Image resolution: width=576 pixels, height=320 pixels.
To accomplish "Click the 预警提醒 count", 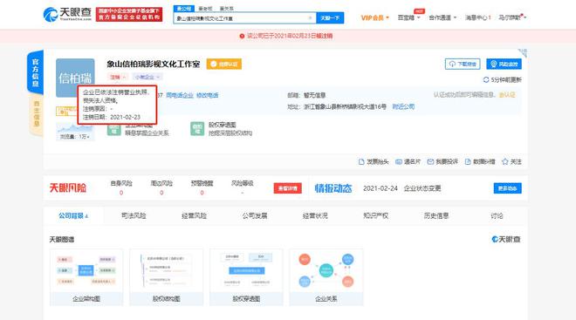I will 202,193.
